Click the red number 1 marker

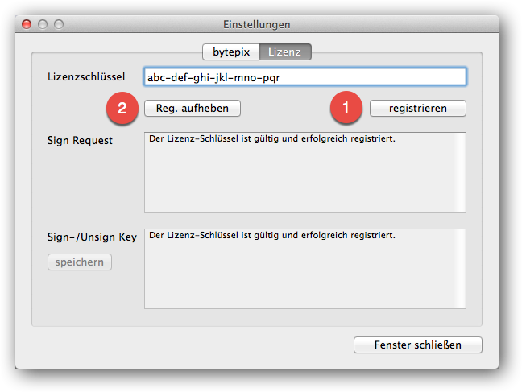tap(346, 108)
